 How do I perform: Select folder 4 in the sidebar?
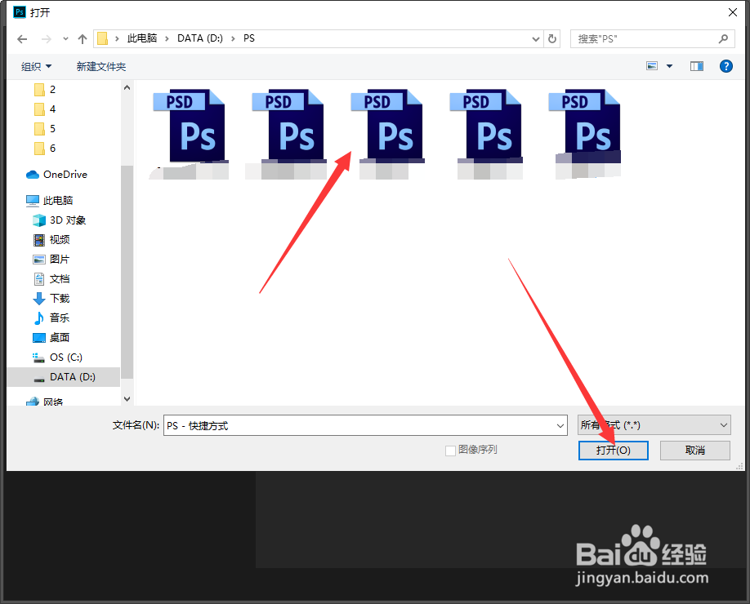pyautogui.click(x=45, y=109)
